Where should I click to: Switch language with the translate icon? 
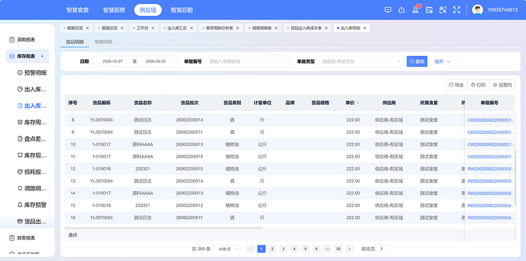(x=443, y=10)
